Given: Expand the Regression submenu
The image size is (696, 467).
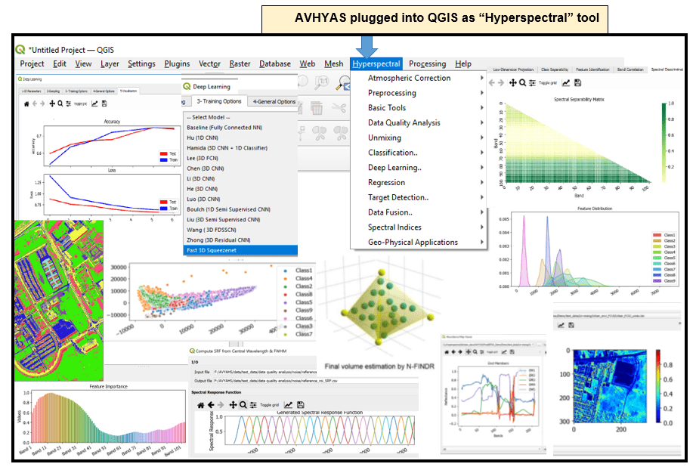Looking at the screenshot, I should pyautogui.click(x=419, y=182).
